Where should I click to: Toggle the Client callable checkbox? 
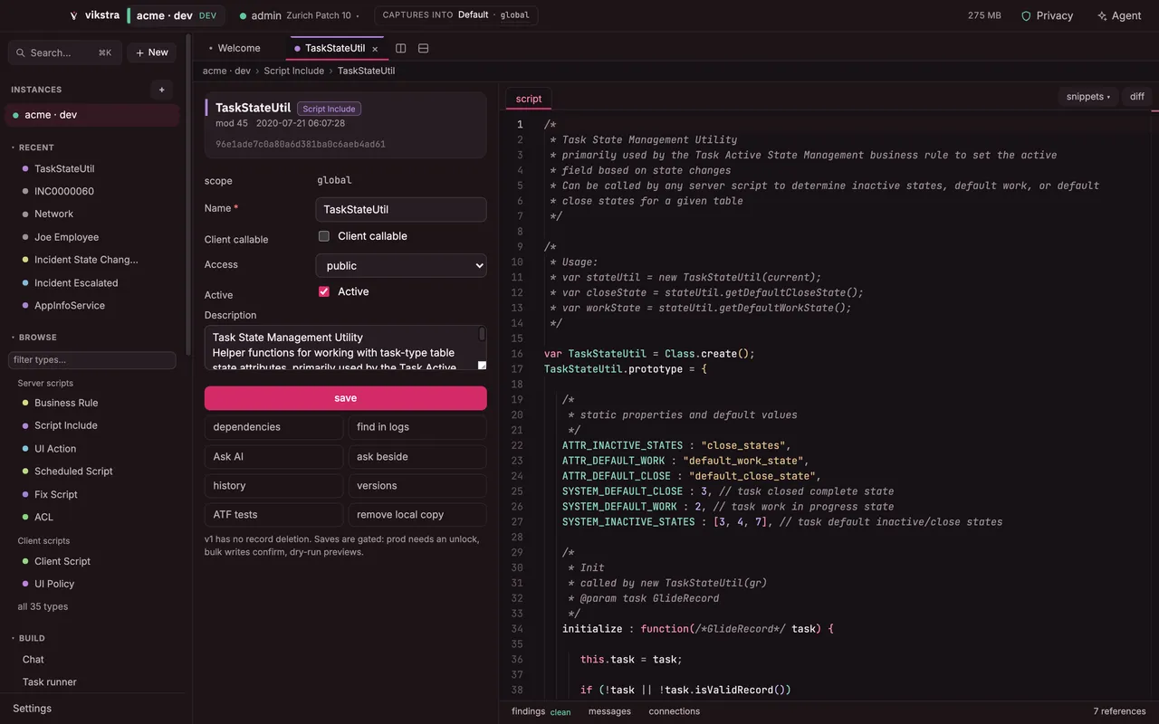click(324, 236)
